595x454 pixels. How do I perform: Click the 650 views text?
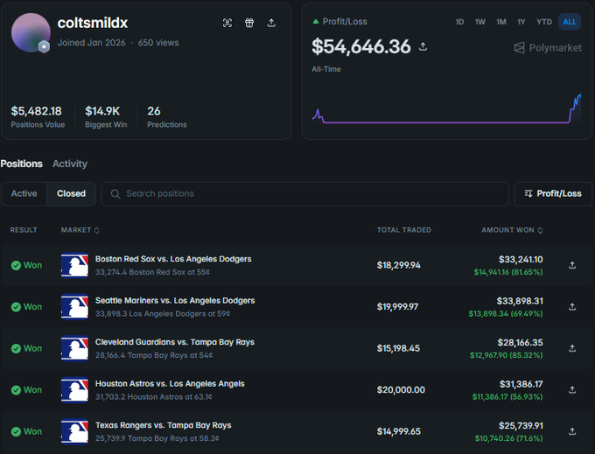click(x=158, y=43)
